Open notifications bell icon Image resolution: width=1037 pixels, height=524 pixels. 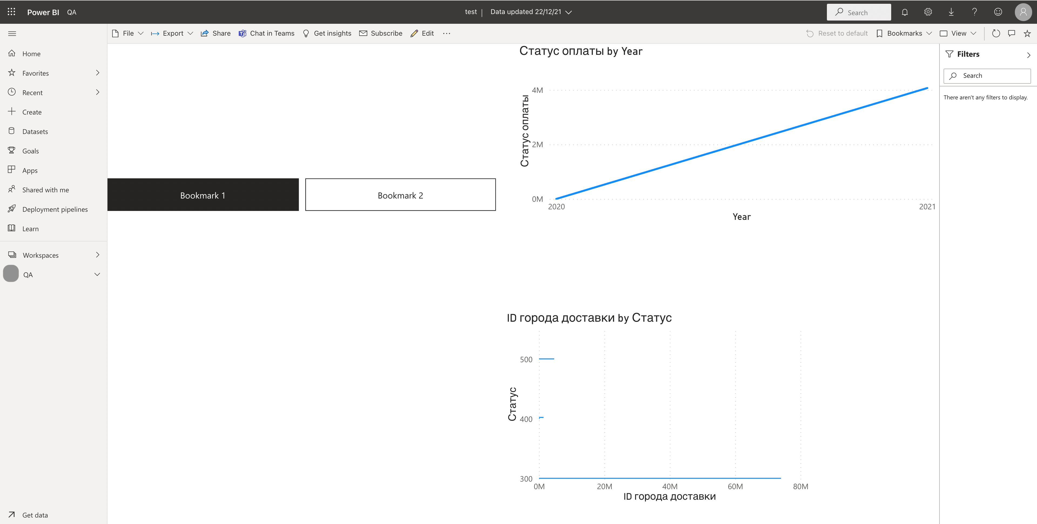[905, 12]
